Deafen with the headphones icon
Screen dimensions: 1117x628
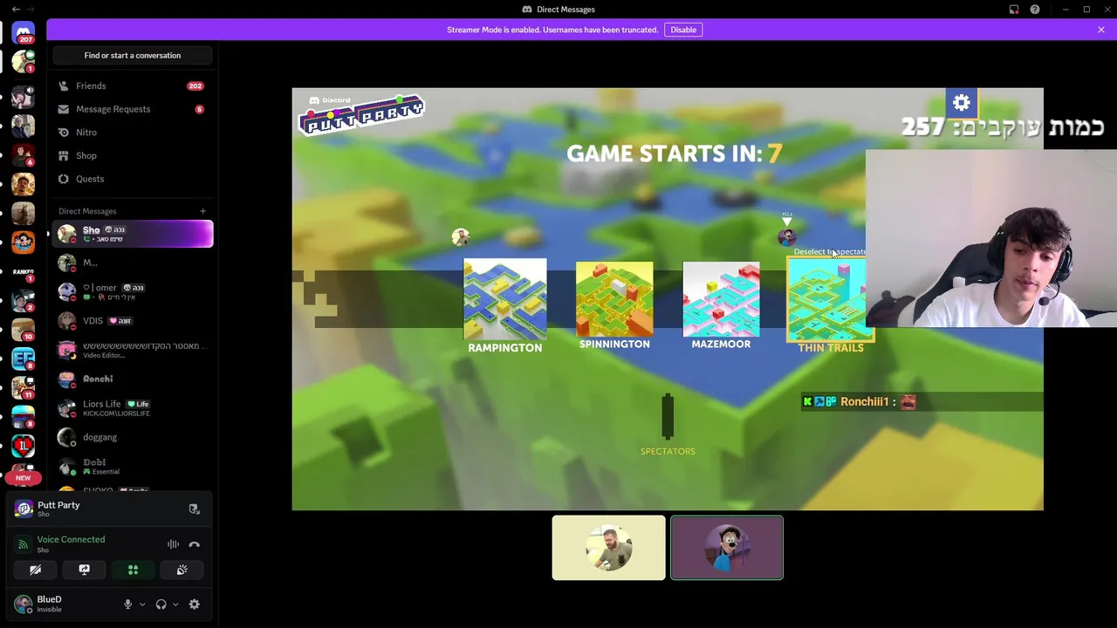tap(161, 604)
